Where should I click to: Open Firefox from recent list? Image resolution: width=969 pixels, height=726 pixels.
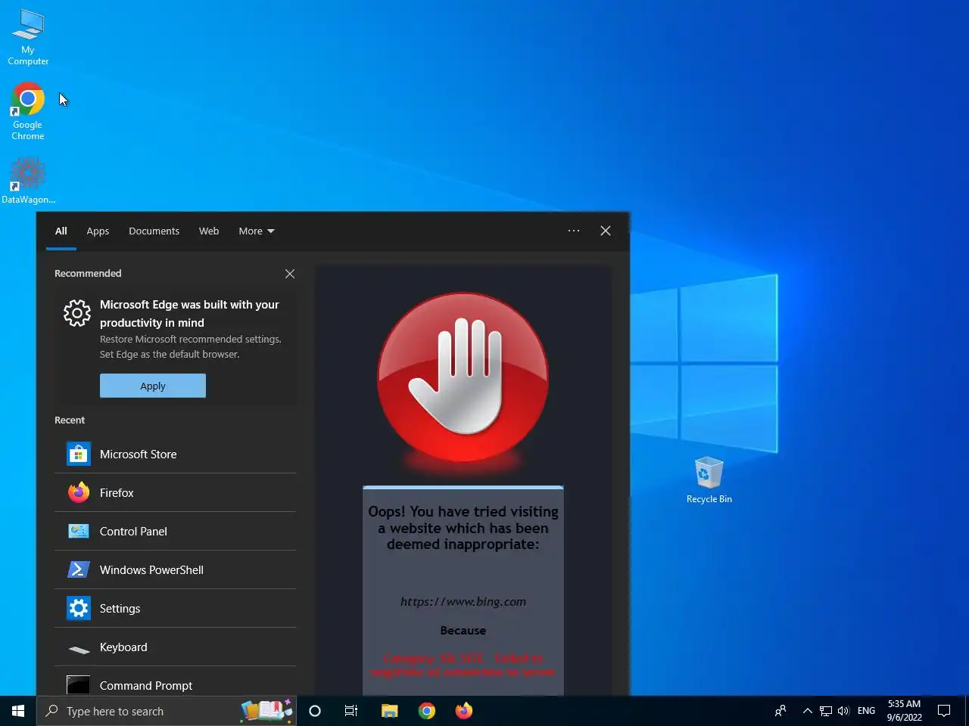pyautogui.click(x=175, y=492)
